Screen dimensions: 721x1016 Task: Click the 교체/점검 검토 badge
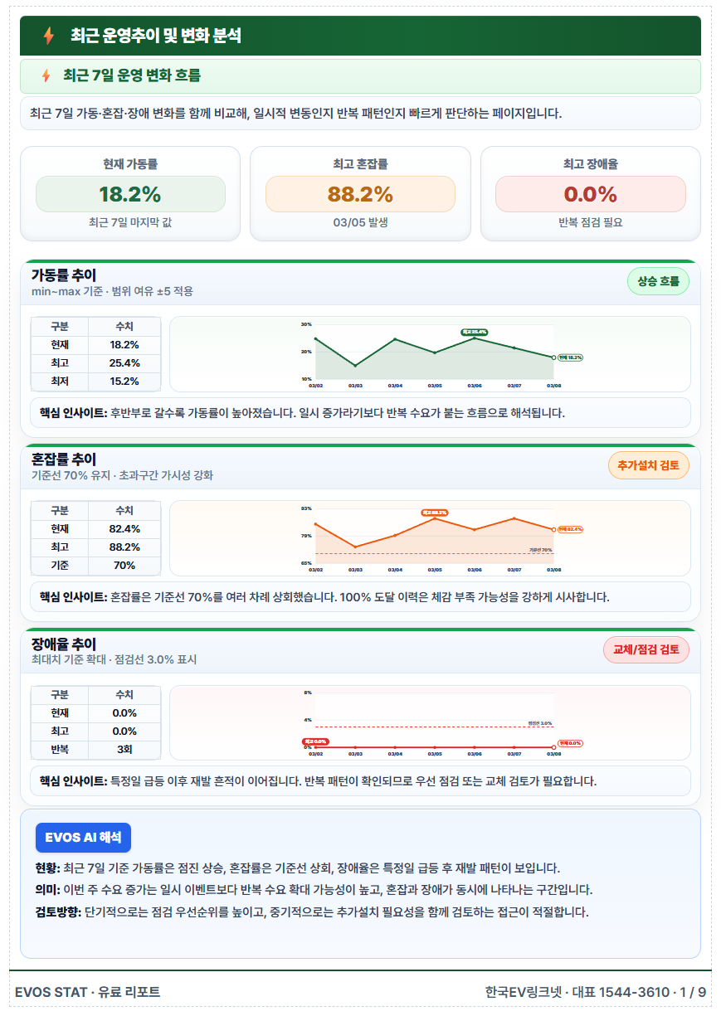(645, 650)
